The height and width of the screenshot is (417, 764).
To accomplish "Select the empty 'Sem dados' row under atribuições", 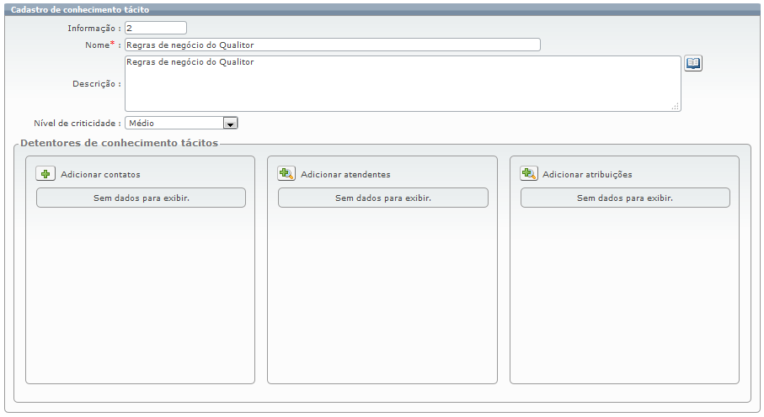I will pyautogui.click(x=624, y=198).
